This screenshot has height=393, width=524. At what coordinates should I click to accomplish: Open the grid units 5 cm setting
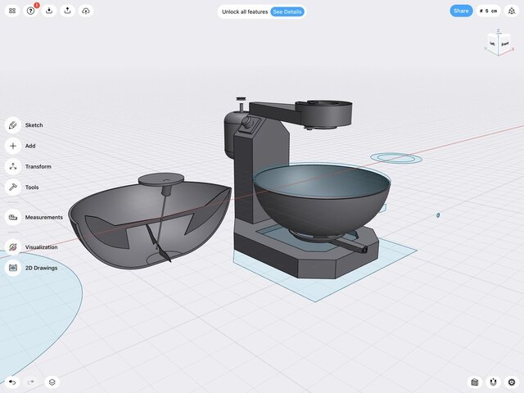click(488, 11)
